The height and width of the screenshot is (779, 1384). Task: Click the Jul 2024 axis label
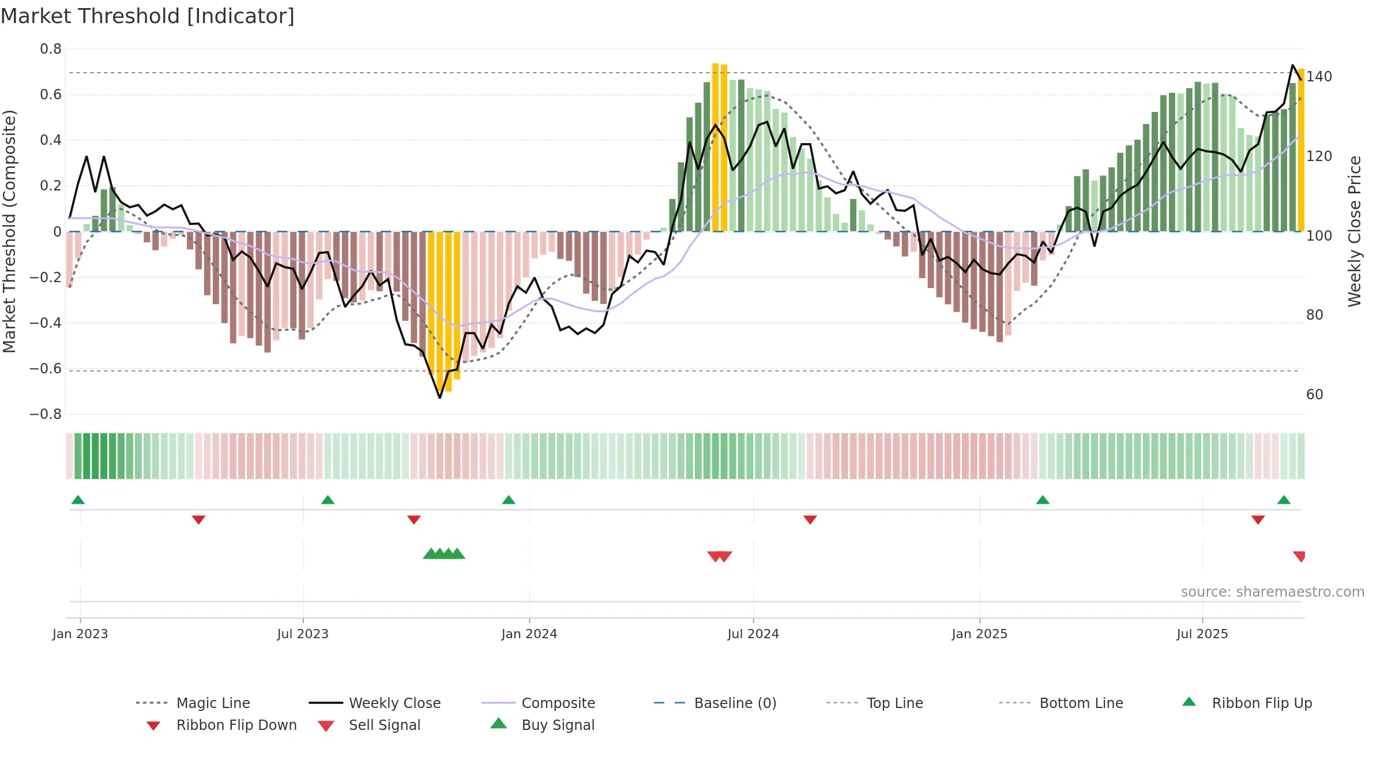753,634
